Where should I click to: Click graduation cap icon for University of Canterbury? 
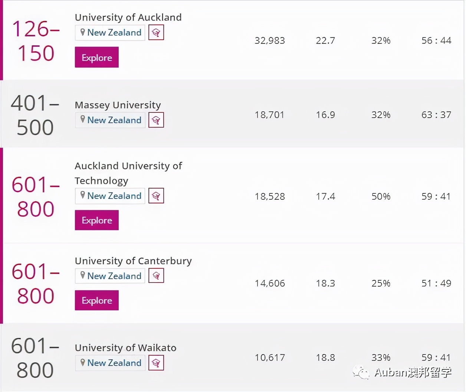(x=156, y=276)
